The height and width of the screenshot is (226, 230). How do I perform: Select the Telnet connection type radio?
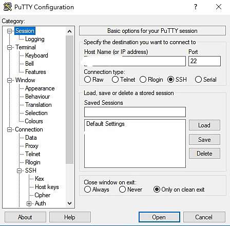(115, 80)
